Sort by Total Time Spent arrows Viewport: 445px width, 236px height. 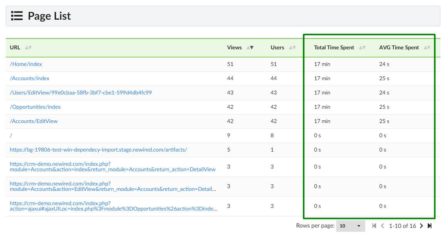362,48
